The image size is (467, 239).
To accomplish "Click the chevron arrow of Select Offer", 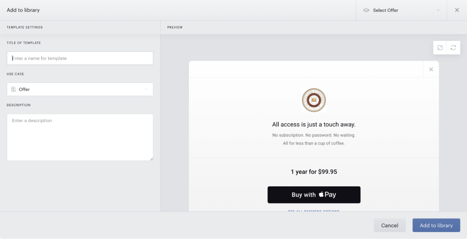I will tap(438, 10).
